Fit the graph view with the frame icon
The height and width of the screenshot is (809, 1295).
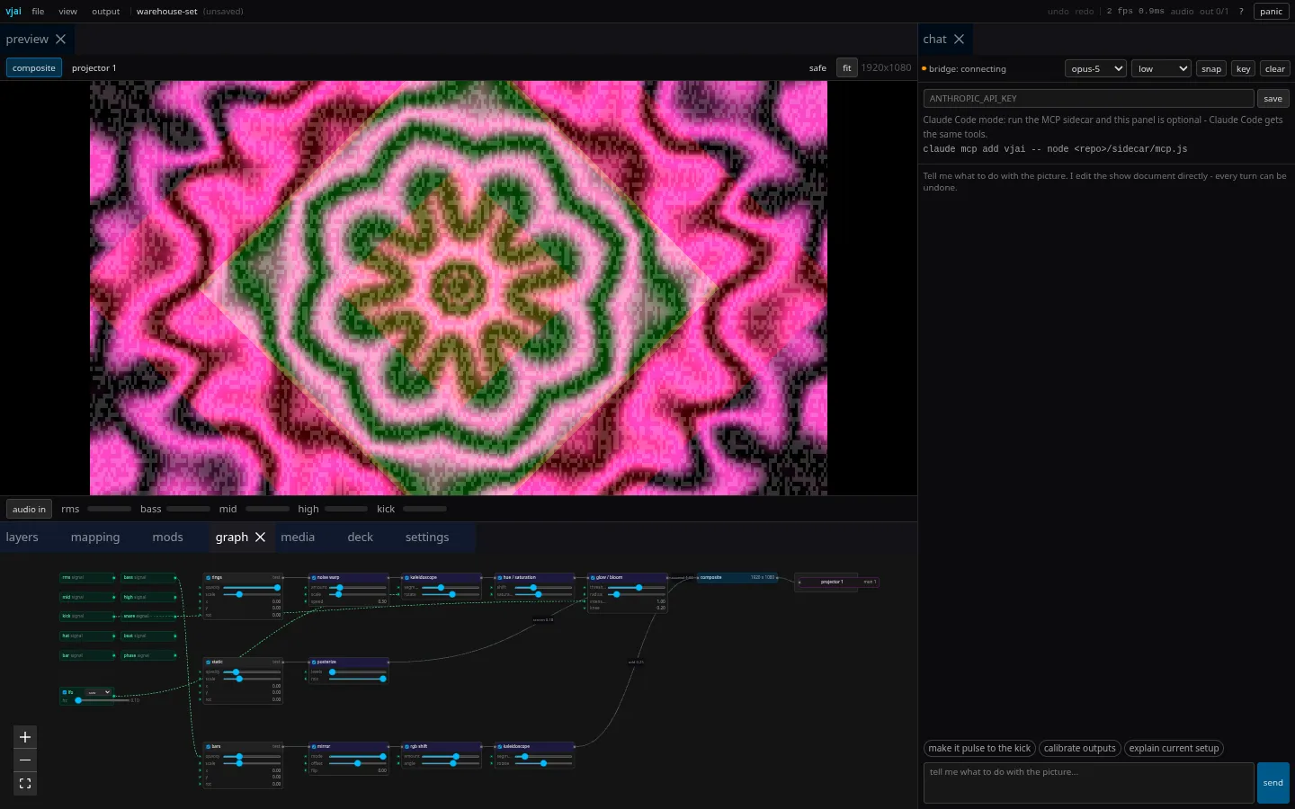25,784
